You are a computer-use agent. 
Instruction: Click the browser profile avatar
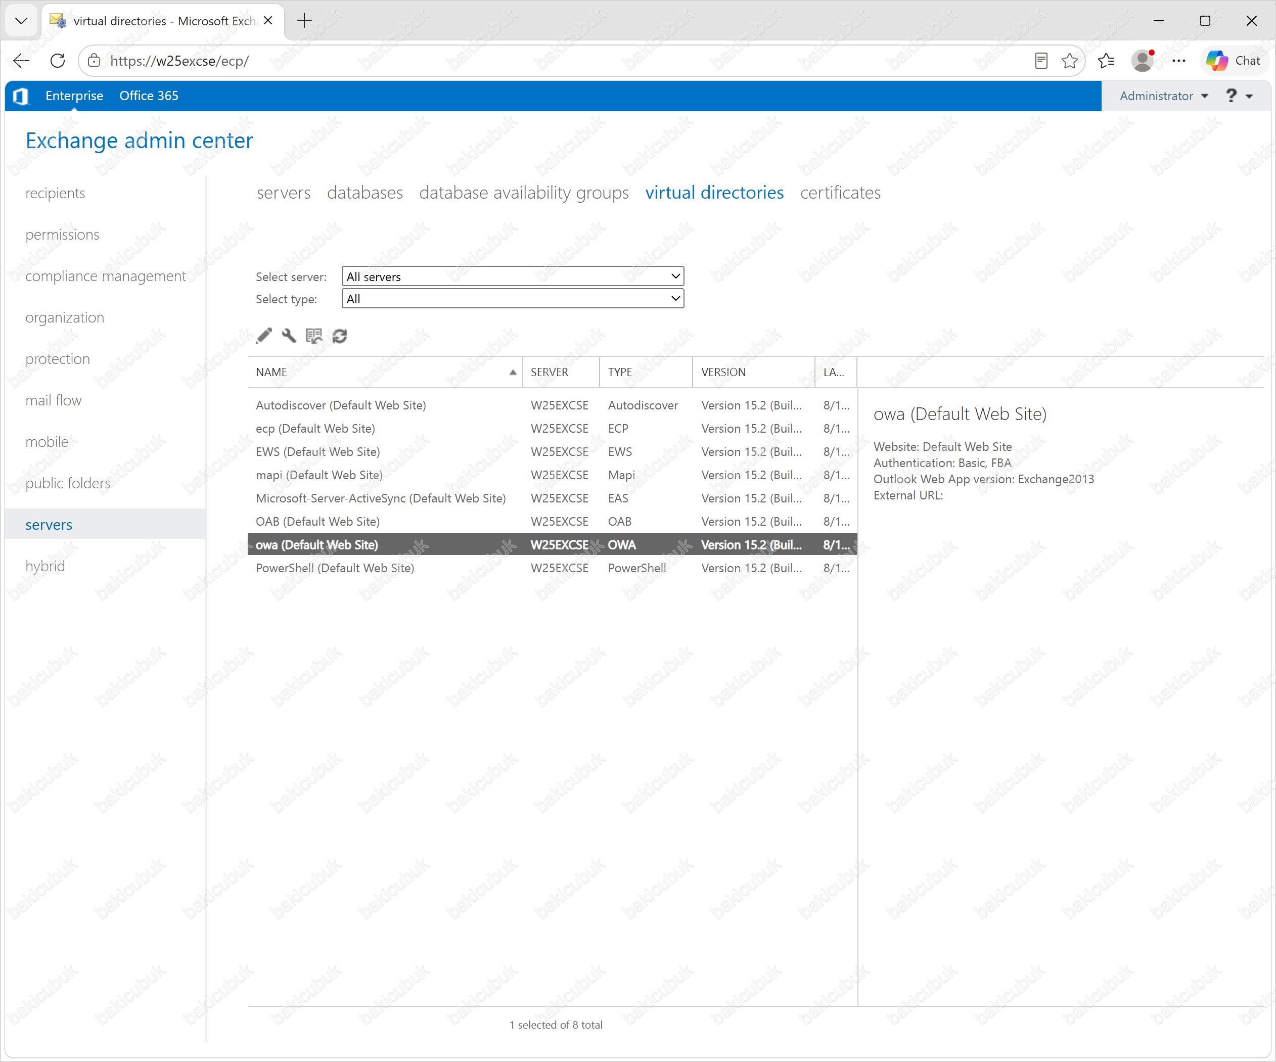click(1143, 60)
